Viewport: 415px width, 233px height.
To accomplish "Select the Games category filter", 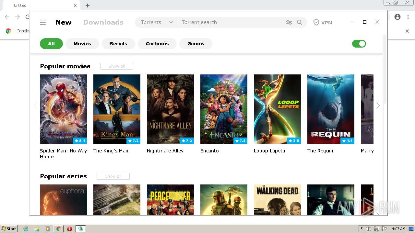I will point(196,44).
